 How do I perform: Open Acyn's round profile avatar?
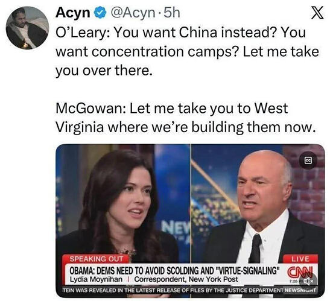point(27,28)
